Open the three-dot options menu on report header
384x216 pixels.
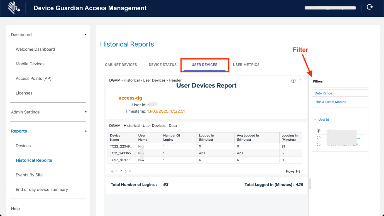[301, 81]
